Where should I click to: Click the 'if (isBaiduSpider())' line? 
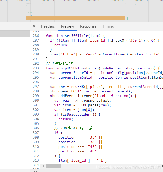pyautogui.click(x=77, y=114)
